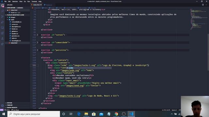Screen dimensions: 209x117
Task: Click the images/send.svg path link
Action: (75, 86)
